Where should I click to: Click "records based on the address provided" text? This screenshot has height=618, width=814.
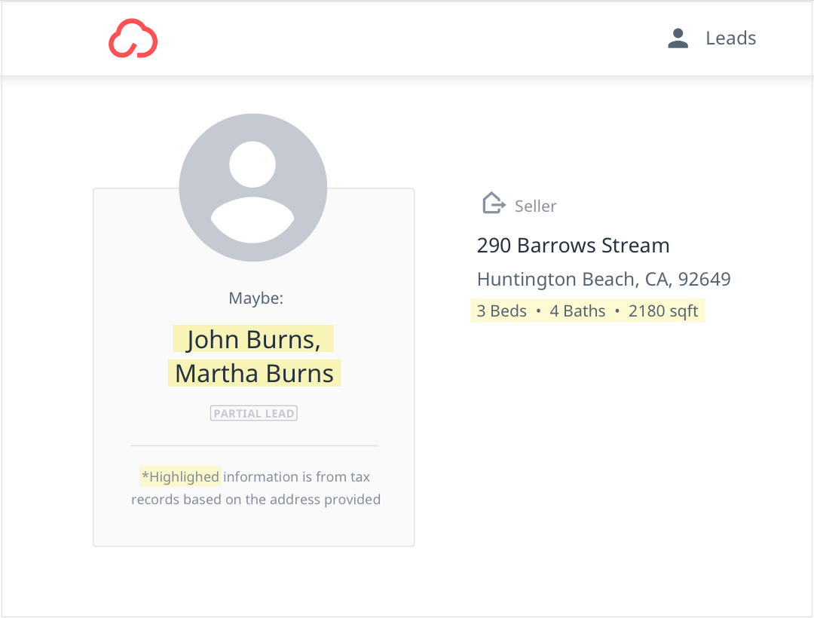[x=256, y=499]
